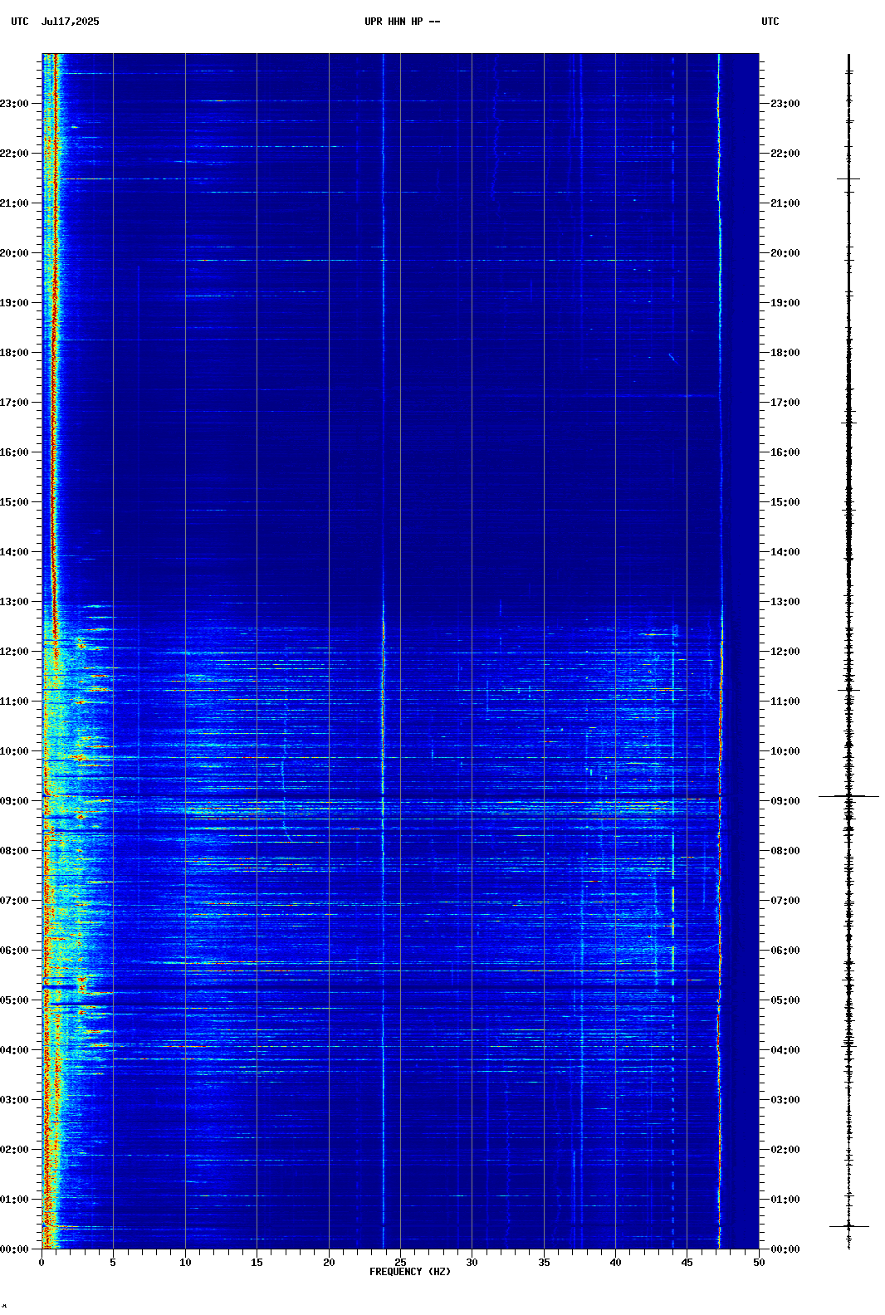Image resolution: width=885 pixels, height=1315 pixels.
Task: Select the 04:00 label on the right time axis
Action: [x=785, y=1050]
